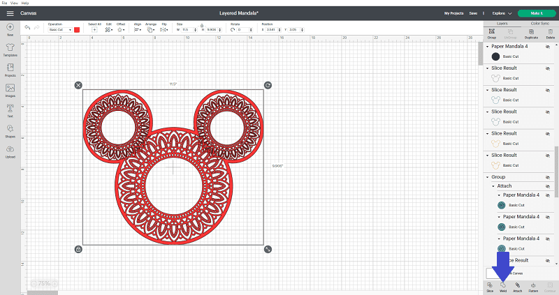Open the Edit dropdown

[x=109, y=30]
